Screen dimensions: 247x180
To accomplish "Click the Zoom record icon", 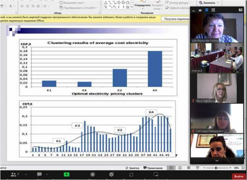I will 93,174.
